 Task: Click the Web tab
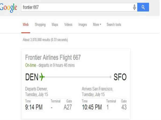26,25
